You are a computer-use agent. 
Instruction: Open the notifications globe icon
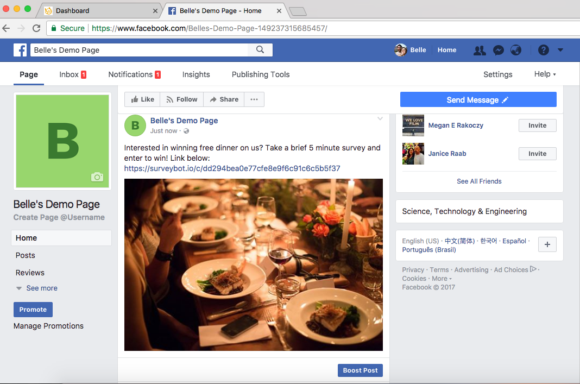[x=516, y=50]
